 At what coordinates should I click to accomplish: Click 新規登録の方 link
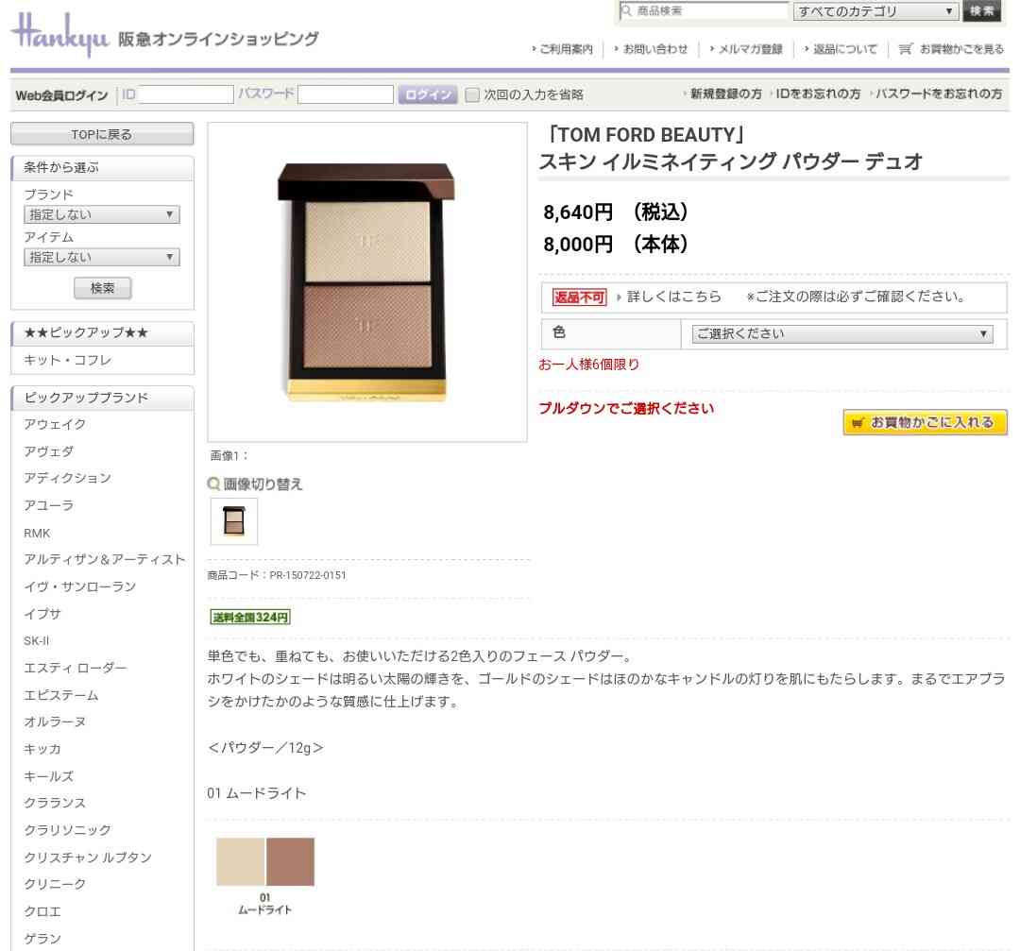725,93
